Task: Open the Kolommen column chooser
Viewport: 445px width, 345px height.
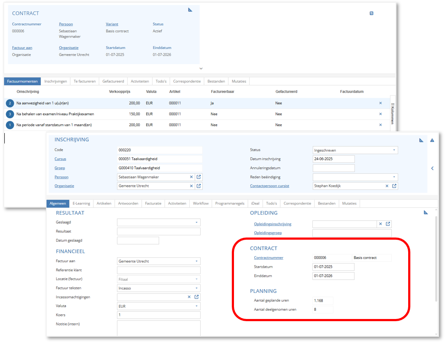Action: pos(393,114)
